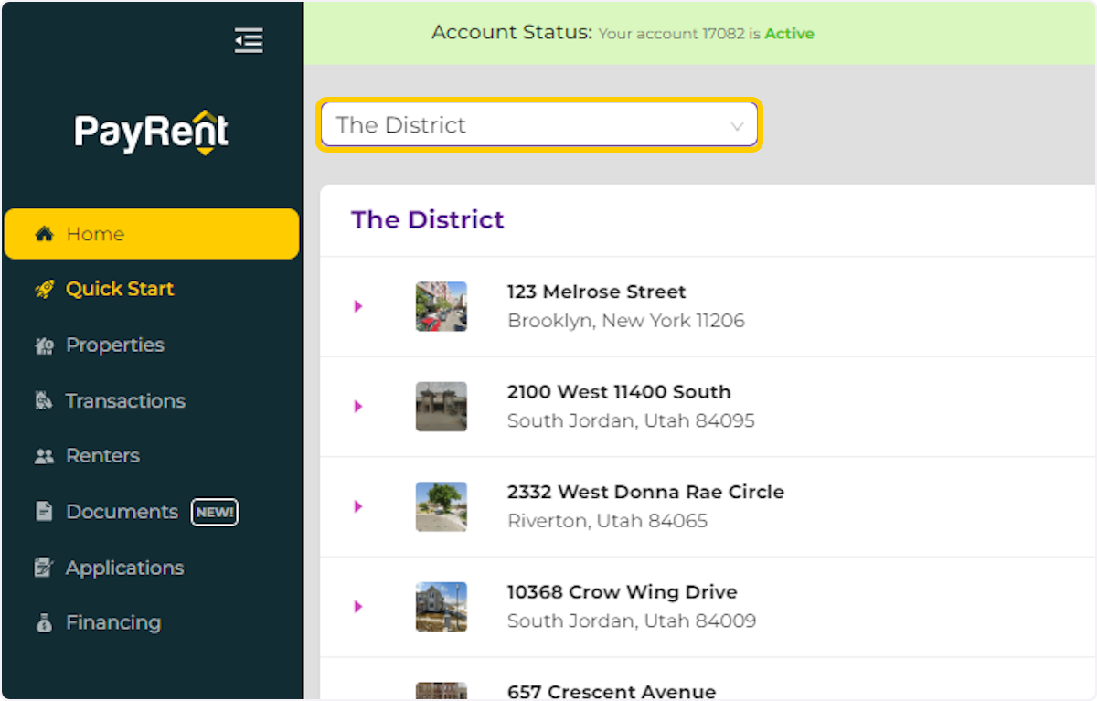Click the dropdown chevron arrow in The District selector

pyautogui.click(x=737, y=127)
